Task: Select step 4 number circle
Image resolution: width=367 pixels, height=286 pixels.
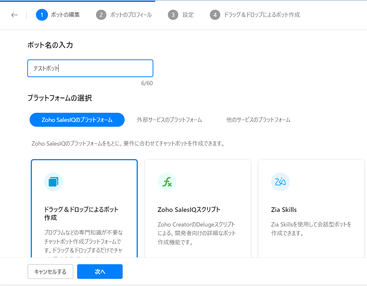Action: click(x=215, y=15)
